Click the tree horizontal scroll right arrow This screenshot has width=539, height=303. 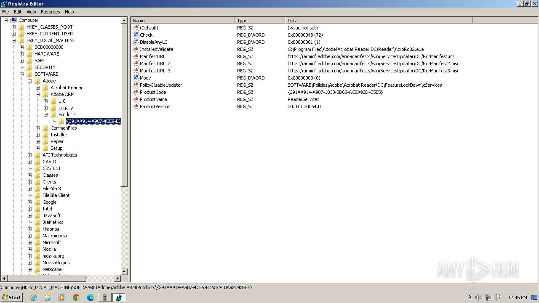(117, 279)
